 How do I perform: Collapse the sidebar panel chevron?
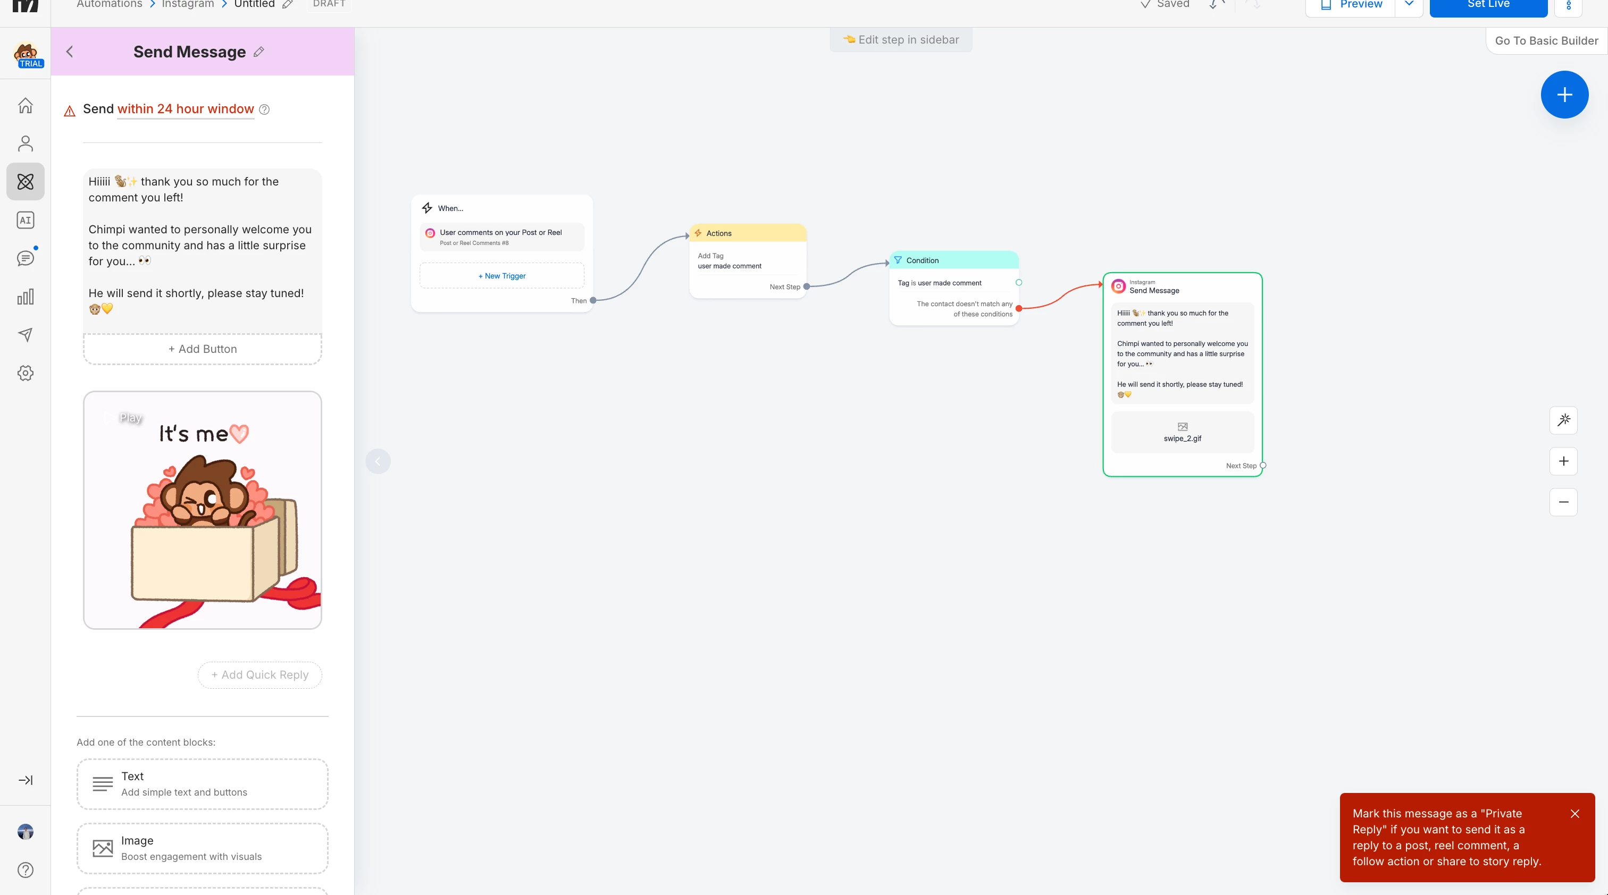click(378, 461)
